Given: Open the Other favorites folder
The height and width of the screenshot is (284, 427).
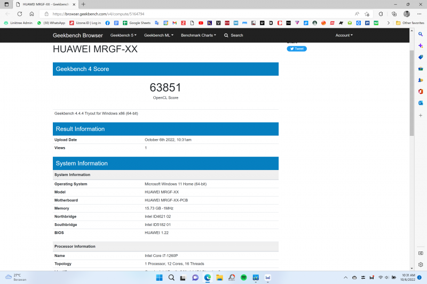Looking at the screenshot, I should tap(410, 23).
